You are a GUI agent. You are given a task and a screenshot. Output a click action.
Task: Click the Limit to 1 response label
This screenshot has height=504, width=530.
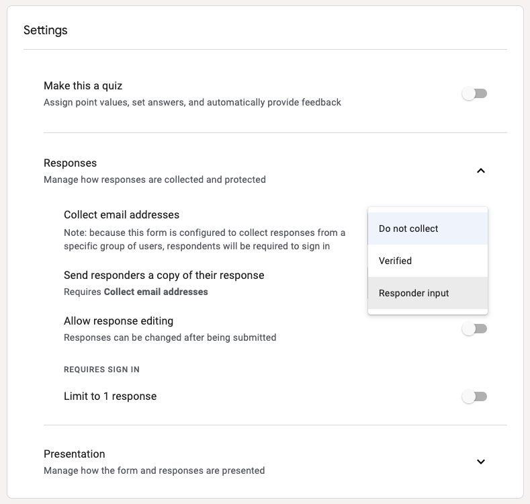click(110, 396)
